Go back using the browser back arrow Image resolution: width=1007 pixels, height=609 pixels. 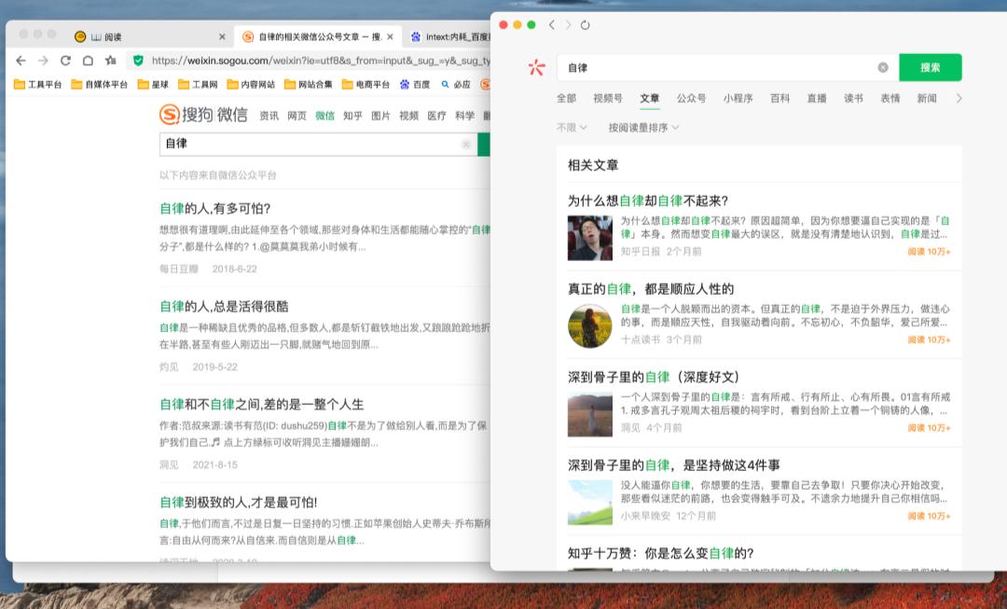click(x=21, y=59)
